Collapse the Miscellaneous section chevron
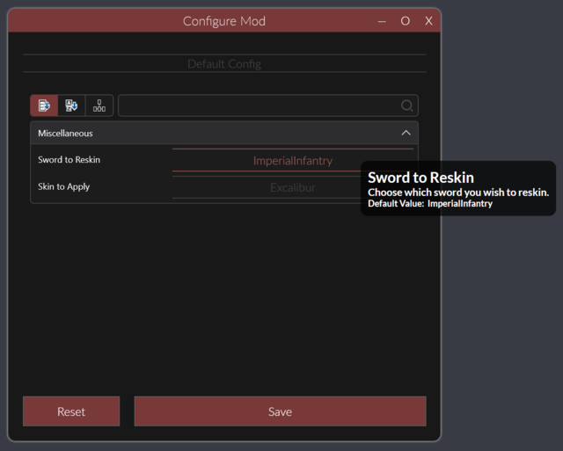The image size is (563, 451). click(x=406, y=133)
